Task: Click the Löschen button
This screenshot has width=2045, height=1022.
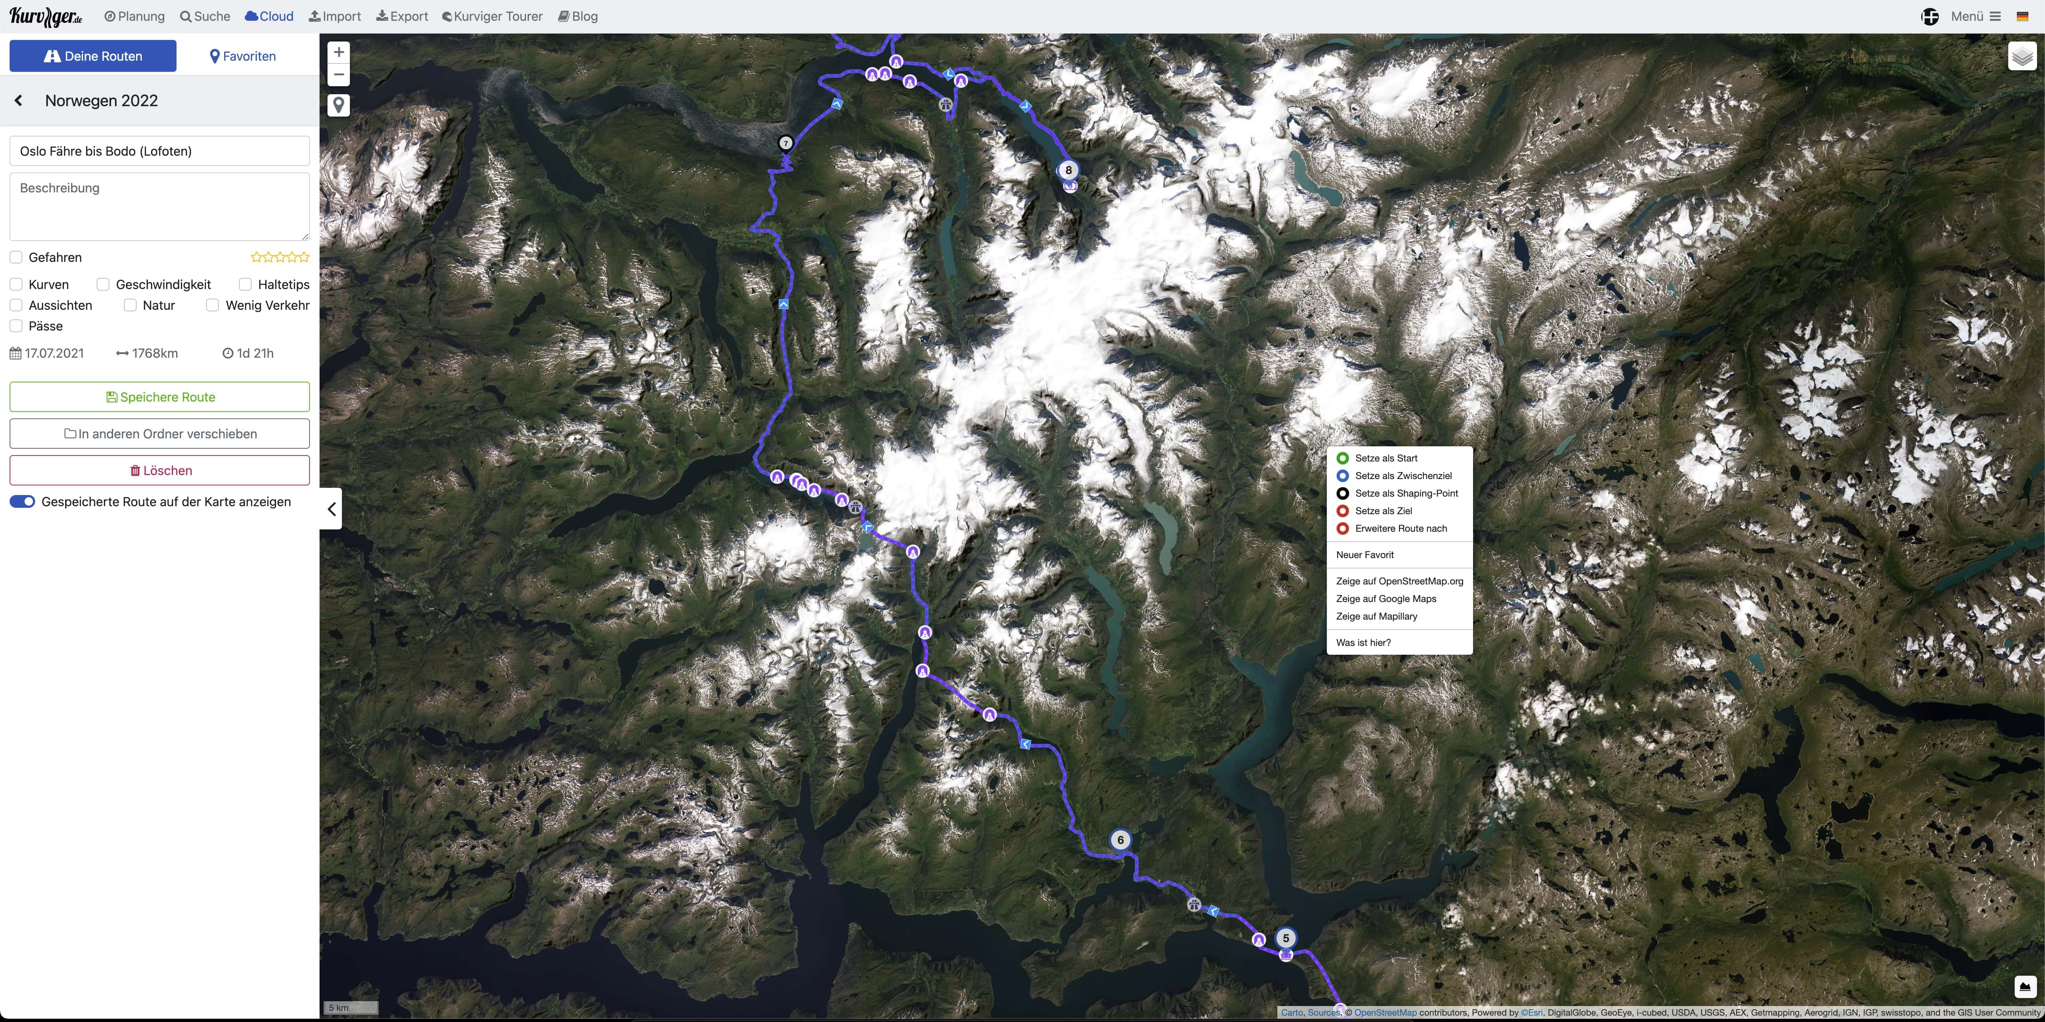Action: click(160, 471)
